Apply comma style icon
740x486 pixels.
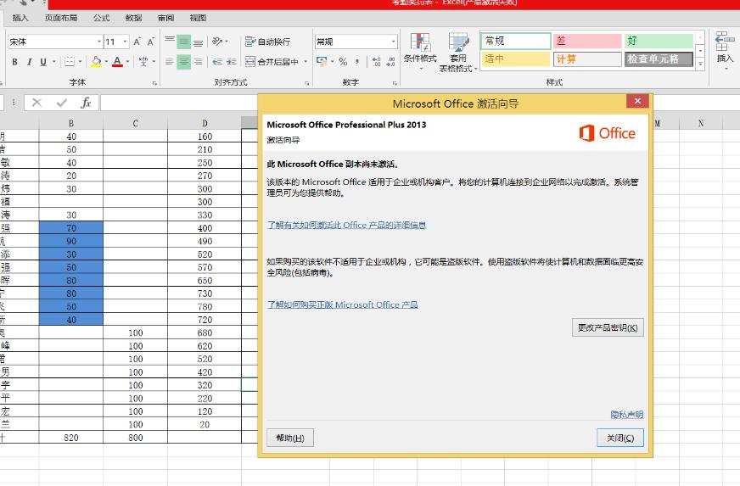[357, 61]
